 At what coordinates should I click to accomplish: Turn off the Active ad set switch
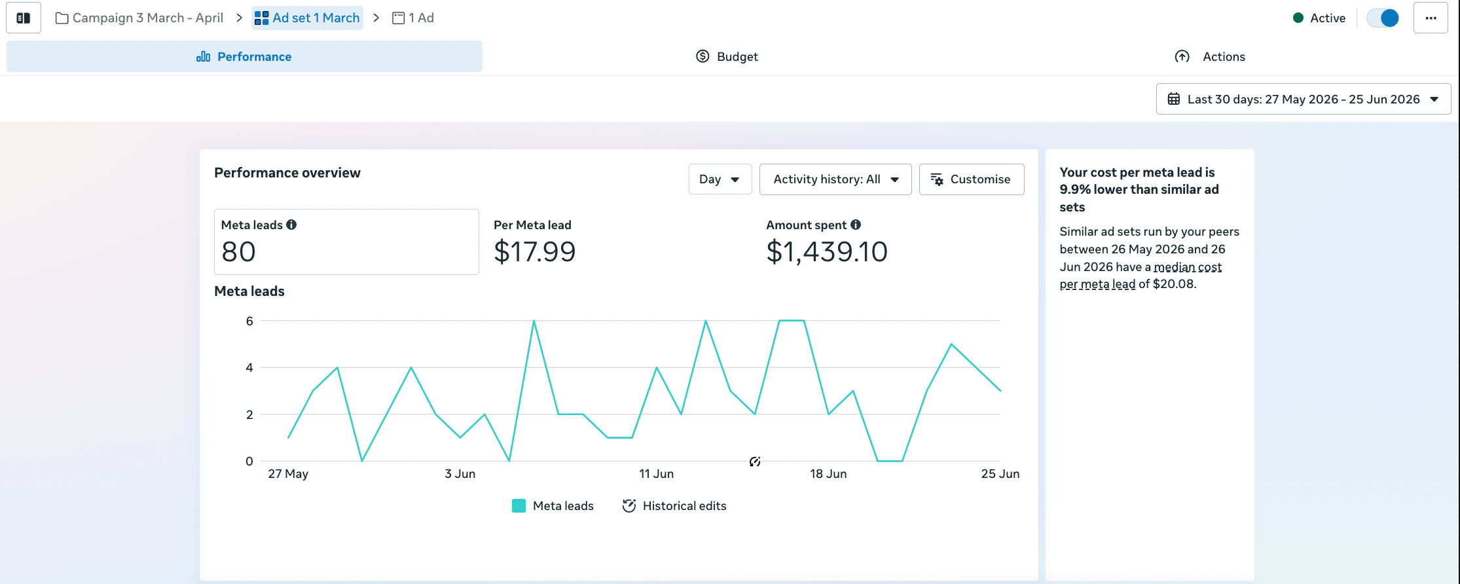[1382, 18]
